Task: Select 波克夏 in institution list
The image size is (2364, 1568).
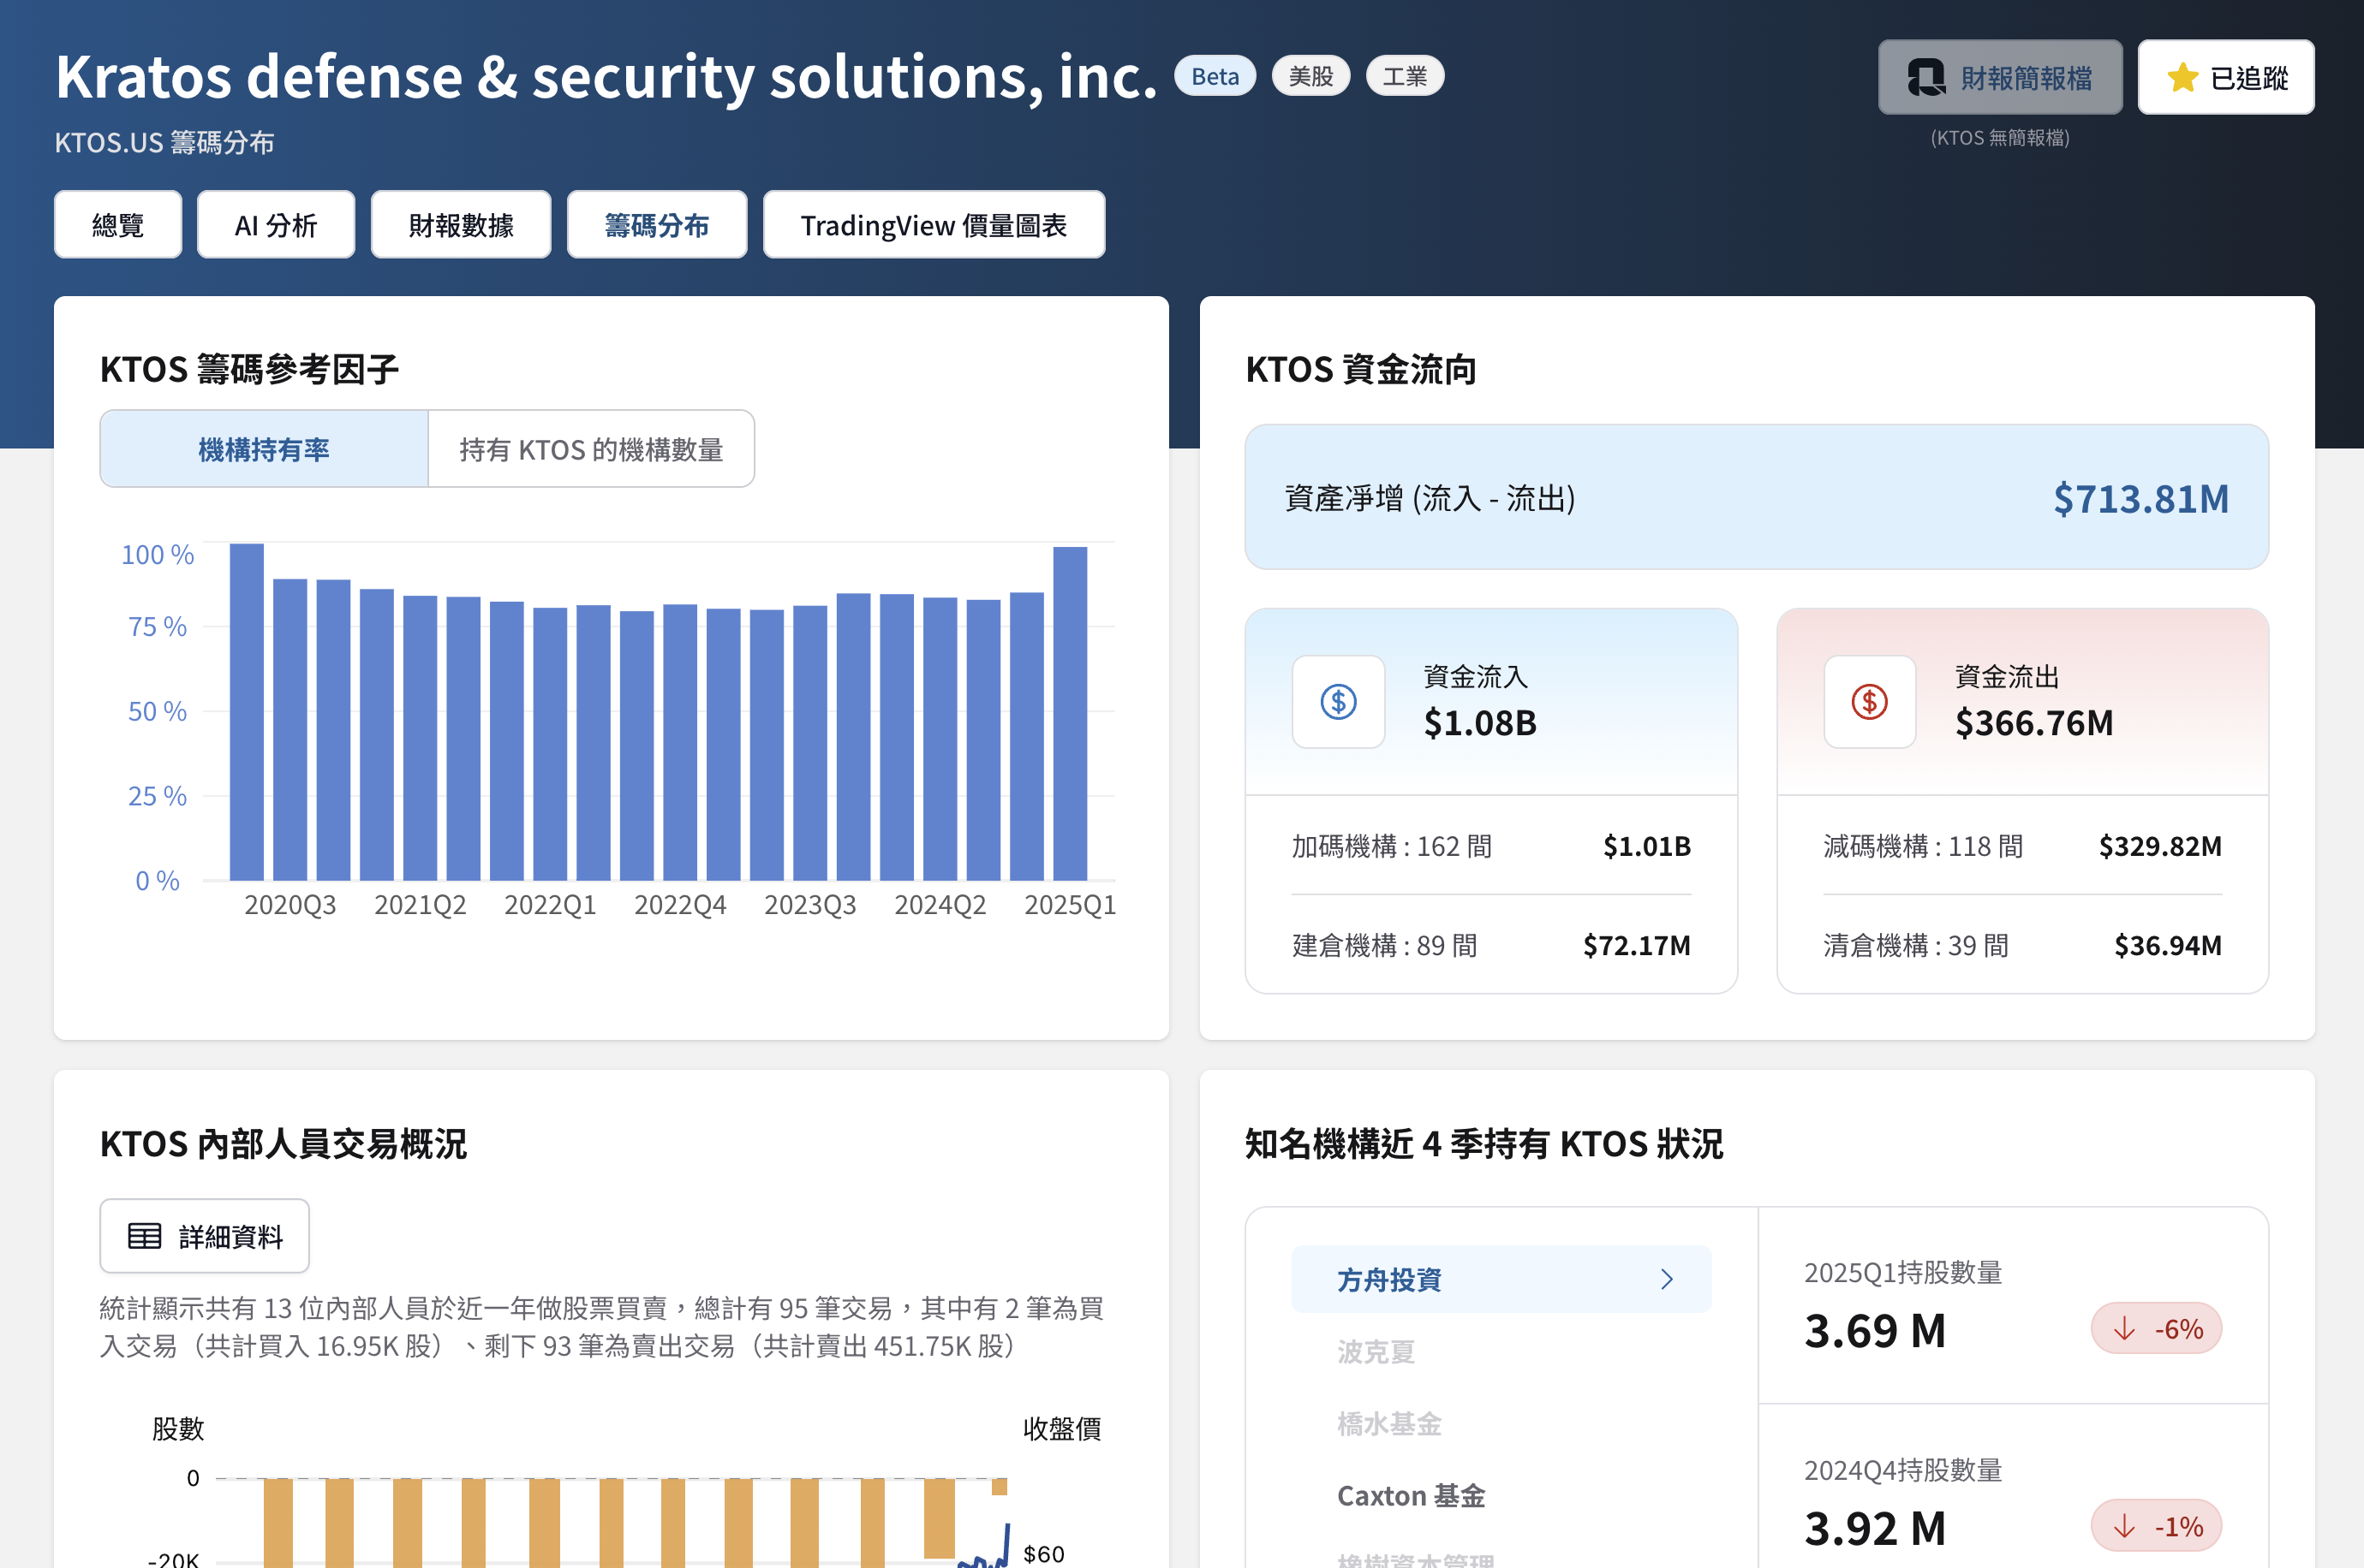Action: point(1376,1352)
